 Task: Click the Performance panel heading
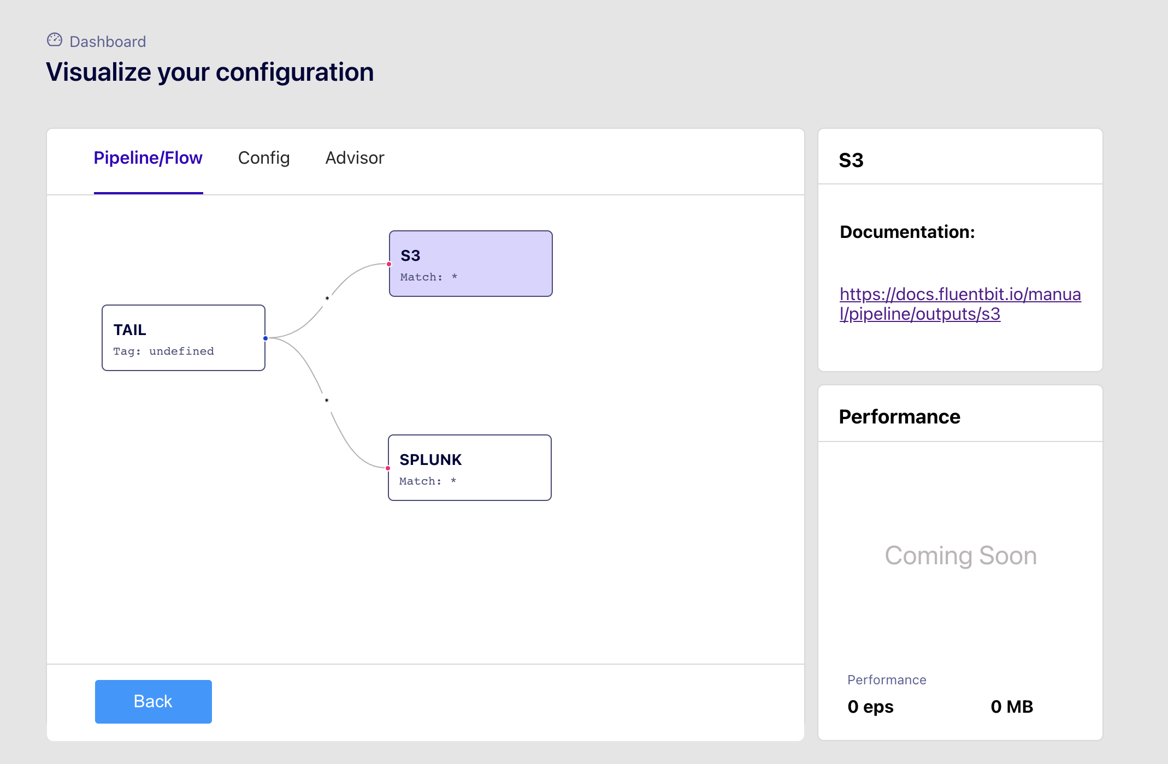click(x=899, y=417)
